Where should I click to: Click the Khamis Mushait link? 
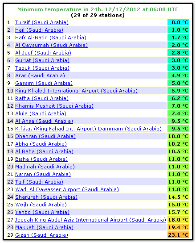point(54,106)
